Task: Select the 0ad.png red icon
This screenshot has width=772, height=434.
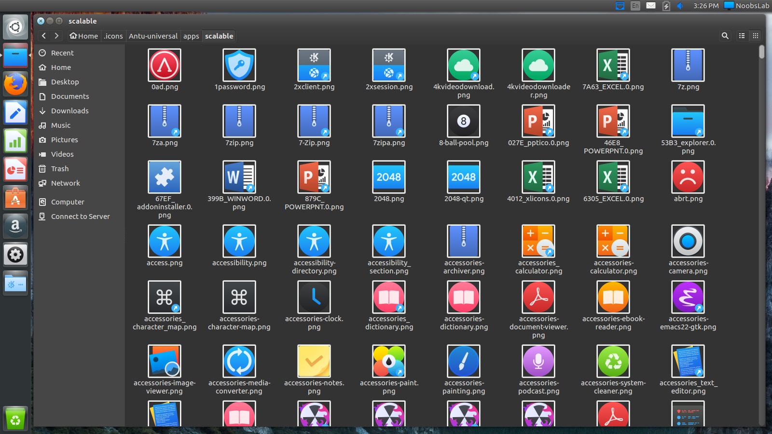Action: (x=164, y=66)
